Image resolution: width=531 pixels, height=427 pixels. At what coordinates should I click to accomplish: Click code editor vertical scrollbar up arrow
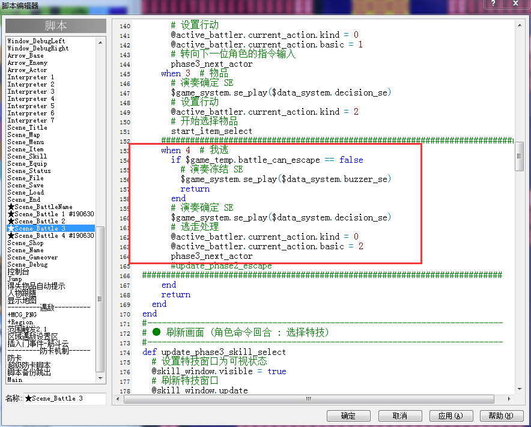pyautogui.click(x=520, y=25)
